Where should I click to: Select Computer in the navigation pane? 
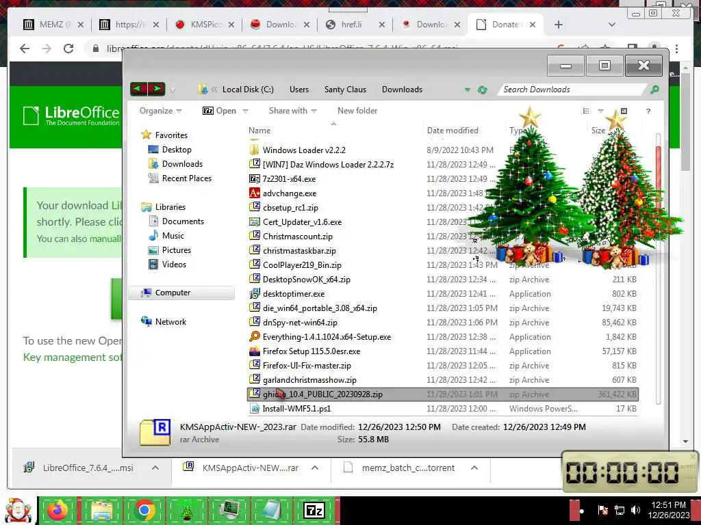(182, 293)
